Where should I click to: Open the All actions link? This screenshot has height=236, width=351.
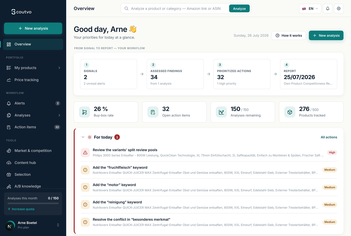pyautogui.click(x=329, y=137)
